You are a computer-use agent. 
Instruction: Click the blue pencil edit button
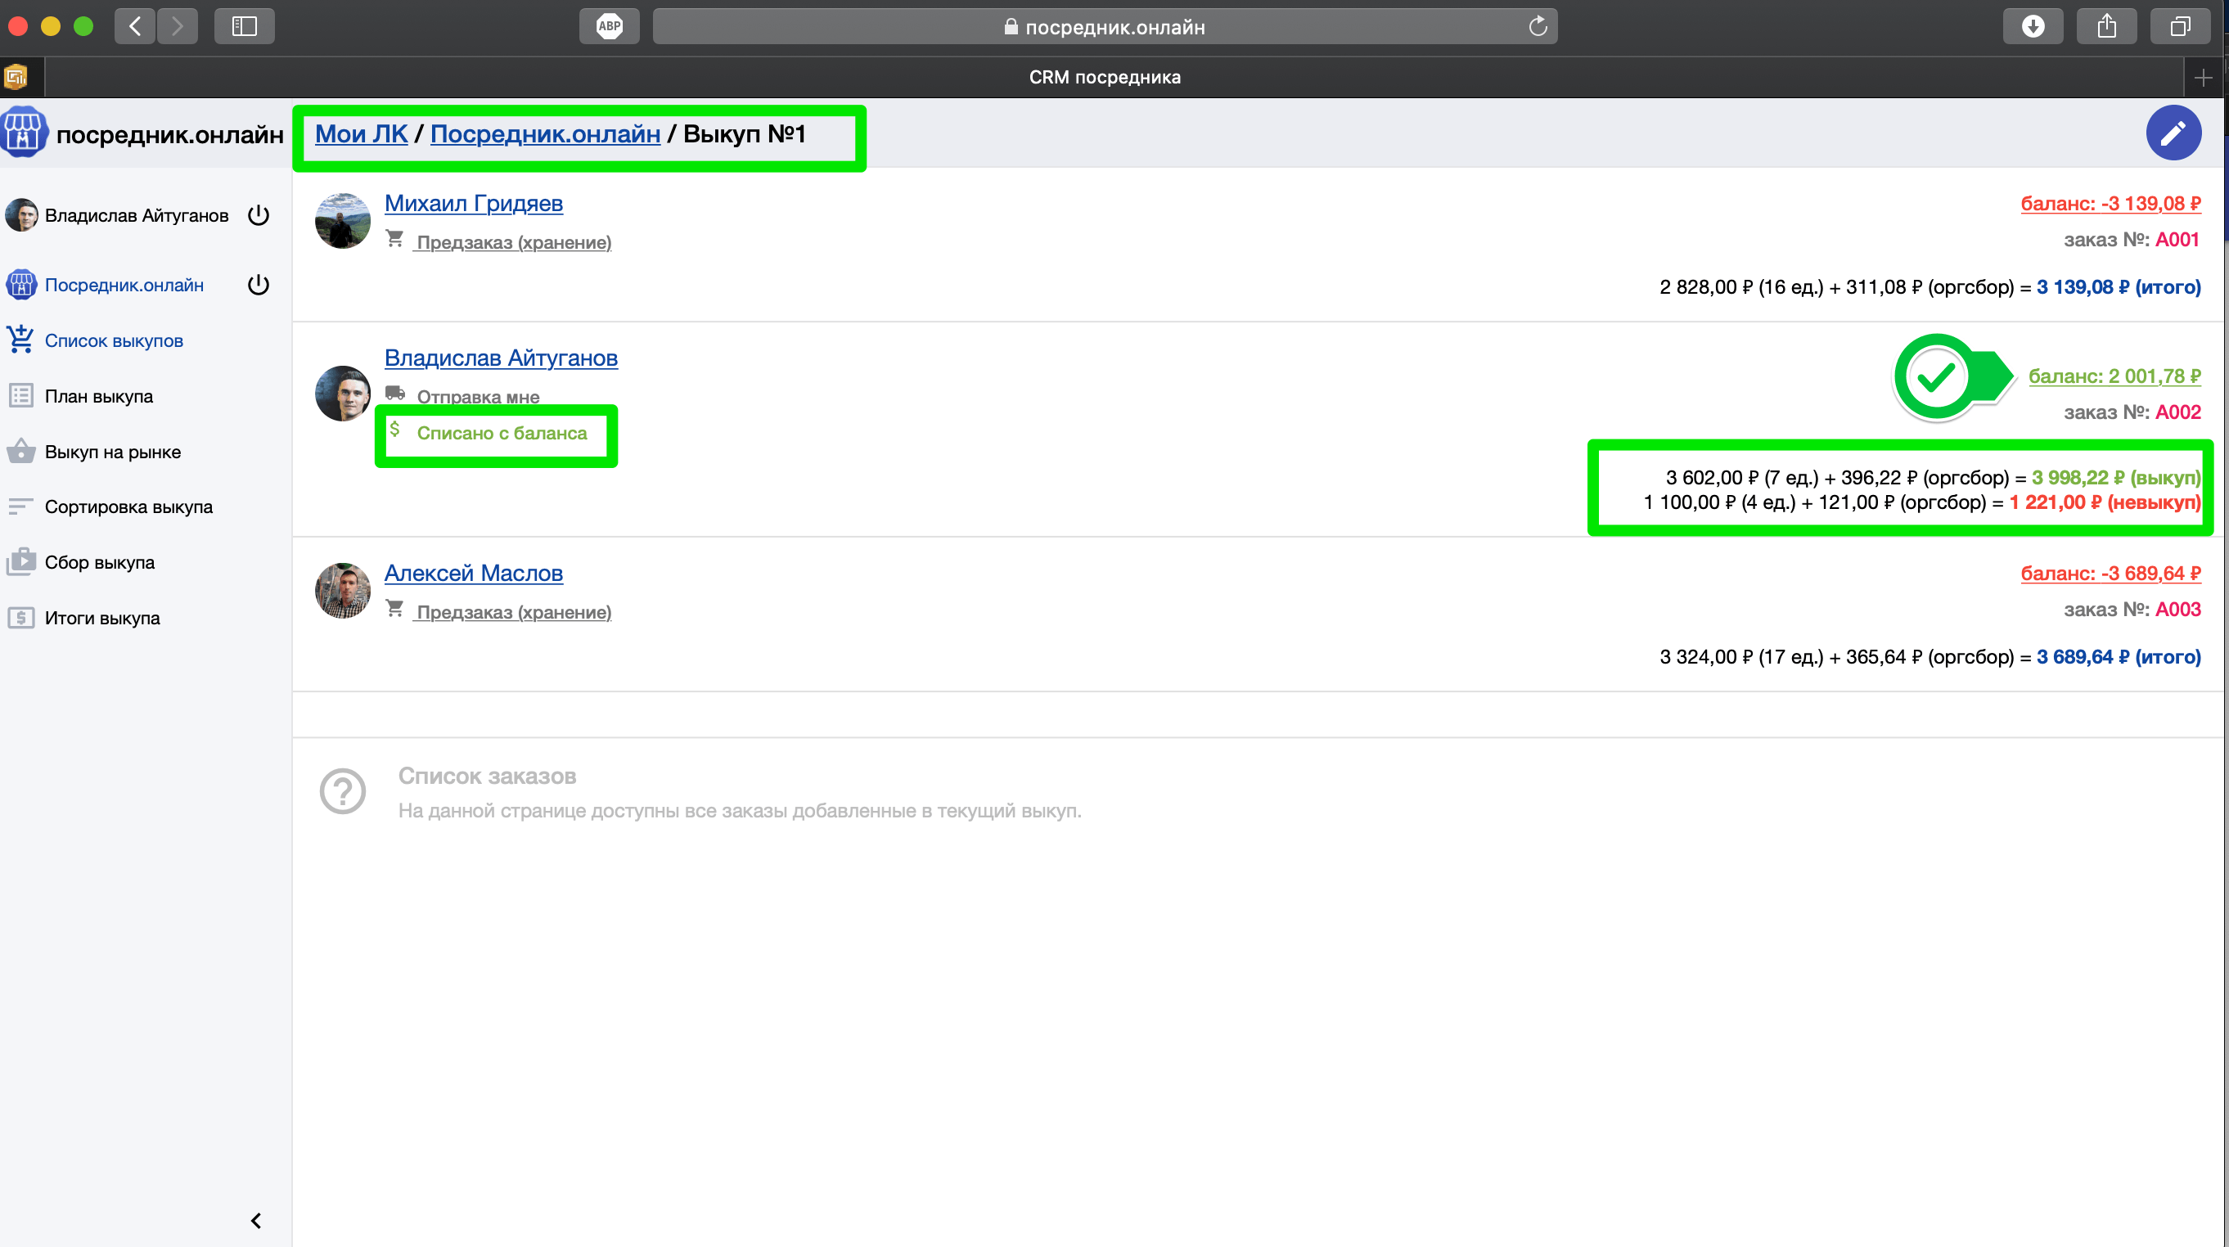click(x=2173, y=133)
